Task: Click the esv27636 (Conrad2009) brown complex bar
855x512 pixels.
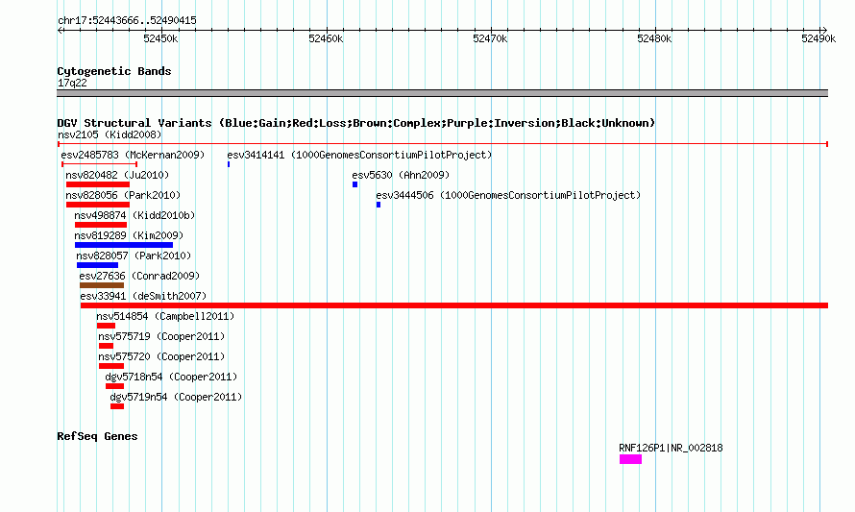Action: point(102,285)
